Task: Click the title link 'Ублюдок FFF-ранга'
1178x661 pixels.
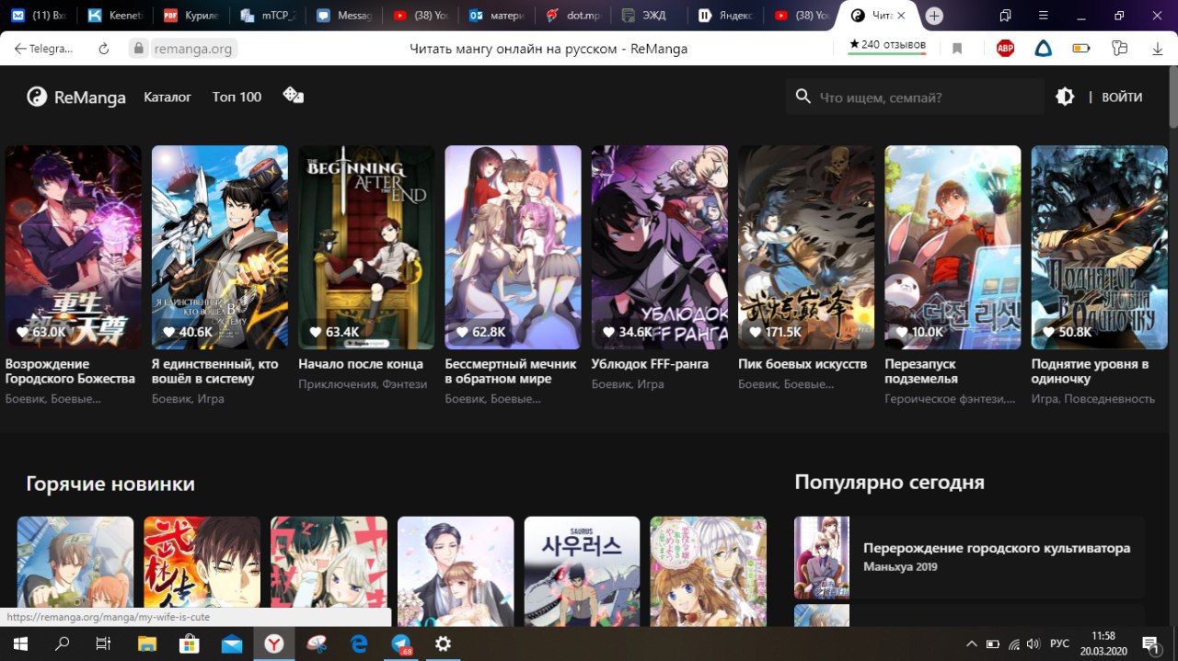Action: pyautogui.click(x=650, y=364)
